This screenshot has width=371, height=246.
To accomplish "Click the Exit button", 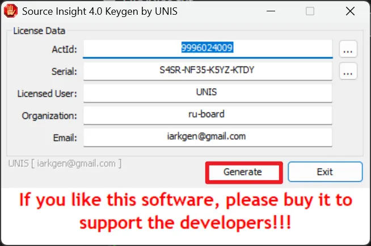I will pyautogui.click(x=325, y=172).
